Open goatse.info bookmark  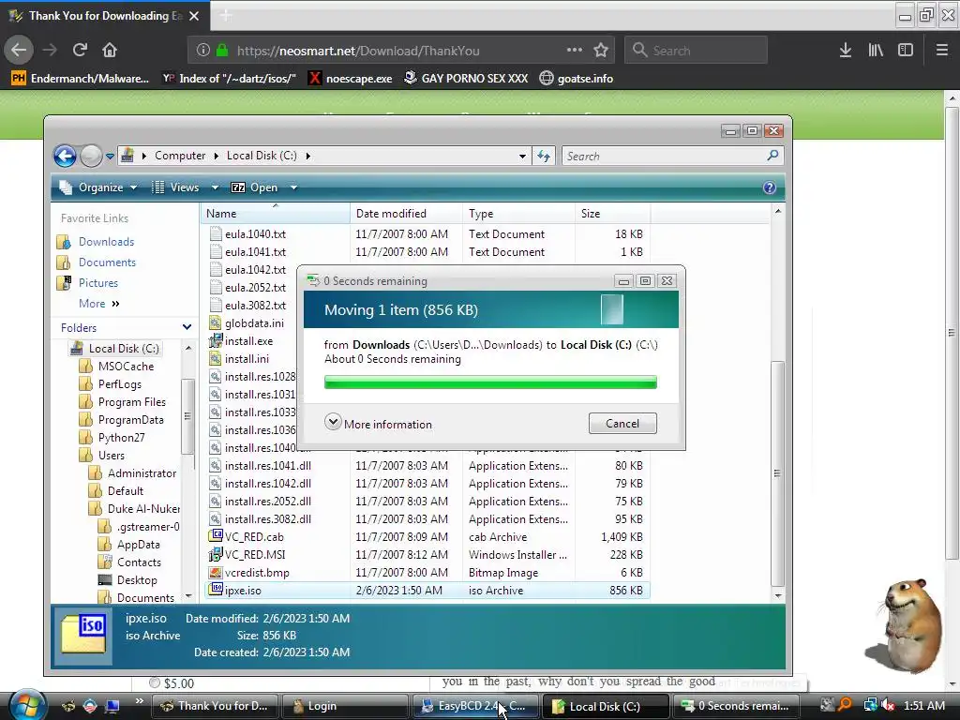pos(577,79)
